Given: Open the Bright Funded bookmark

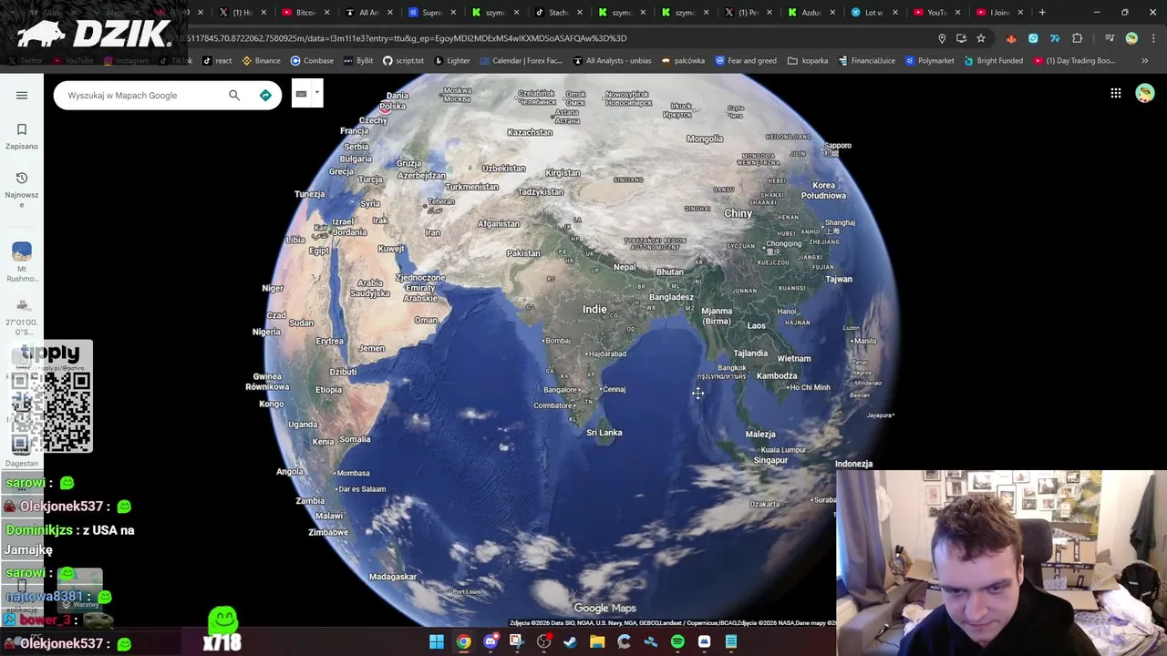Looking at the screenshot, I should [x=993, y=61].
